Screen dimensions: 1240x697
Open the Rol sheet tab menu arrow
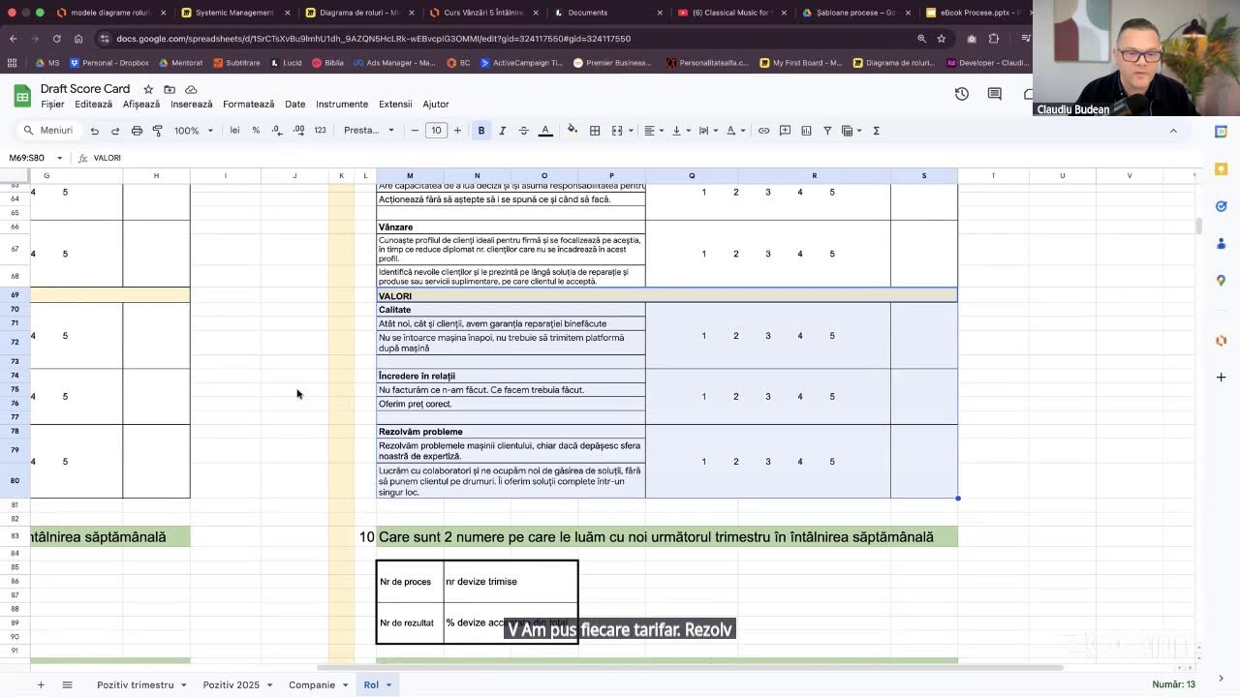click(x=388, y=685)
